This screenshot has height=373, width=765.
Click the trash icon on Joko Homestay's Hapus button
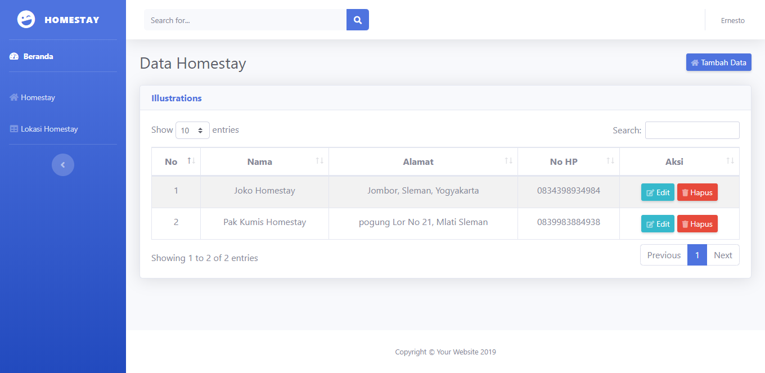(x=685, y=192)
